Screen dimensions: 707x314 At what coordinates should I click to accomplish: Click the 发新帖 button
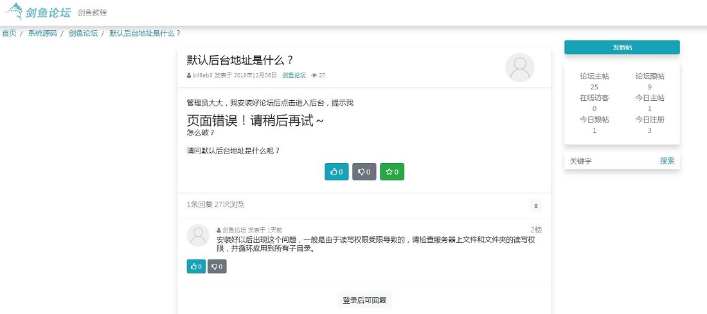(622, 48)
